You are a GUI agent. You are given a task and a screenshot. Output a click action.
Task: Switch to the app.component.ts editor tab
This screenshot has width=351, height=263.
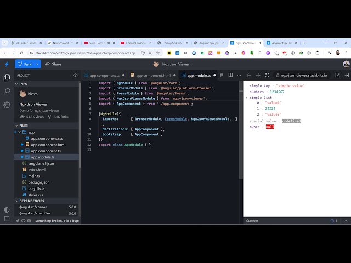101,75
